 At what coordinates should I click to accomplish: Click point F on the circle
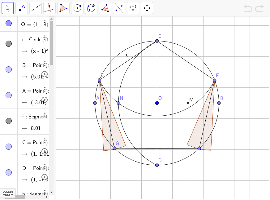[x=215, y=80]
